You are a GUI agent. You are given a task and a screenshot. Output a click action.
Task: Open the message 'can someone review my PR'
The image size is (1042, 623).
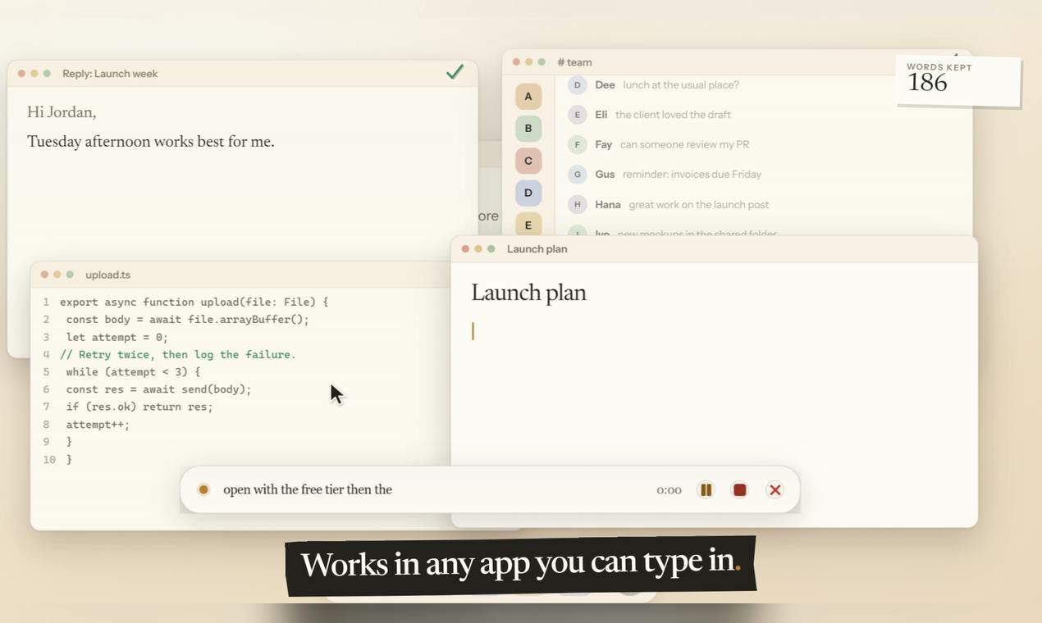(684, 144)
